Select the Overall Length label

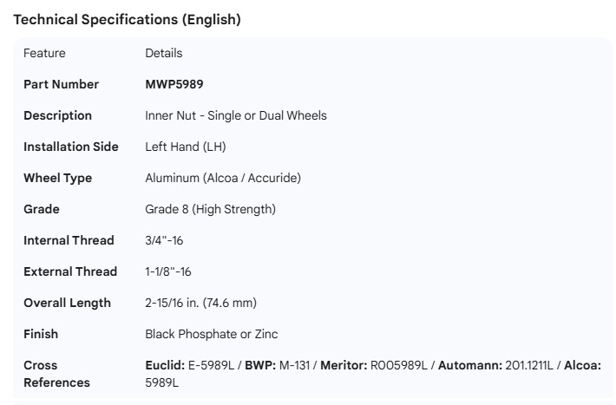(68, 304)
